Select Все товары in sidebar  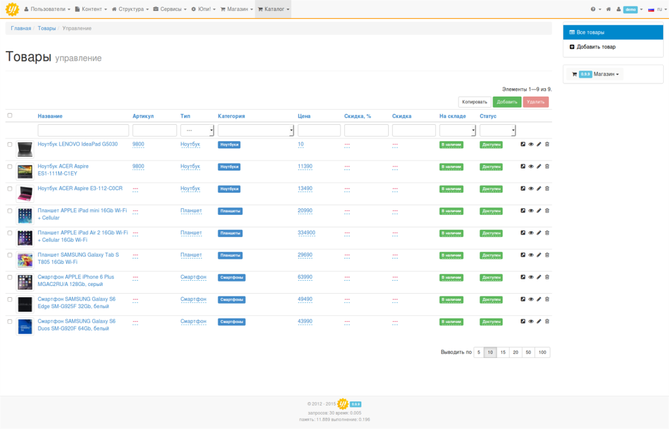(613, 33)
